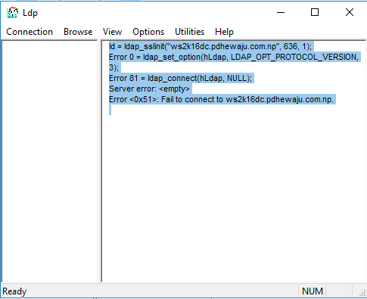This screenshot has width=367, height=299.
Task: Open the Connection menu
Action: click(x=30, y=32)
